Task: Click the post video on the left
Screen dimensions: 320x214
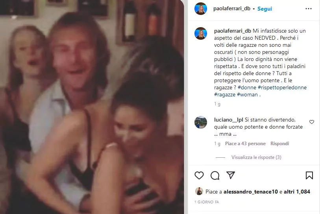Action: click(92, 107)
